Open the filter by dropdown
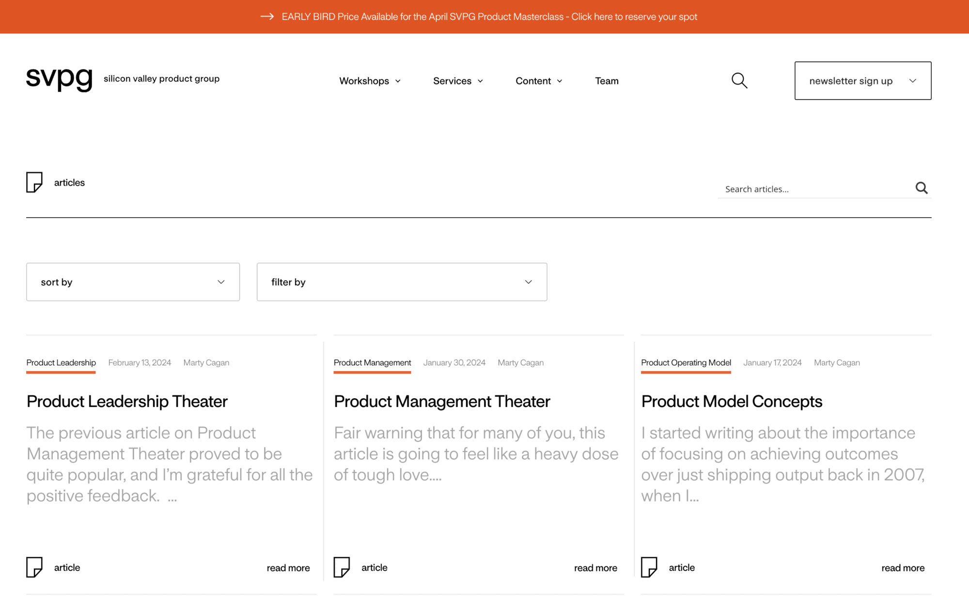This screenshot has width=969, height=596. coord(402,282)
